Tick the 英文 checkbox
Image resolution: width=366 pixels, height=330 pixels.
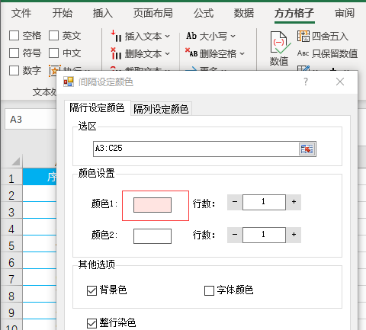coord(53,36)
